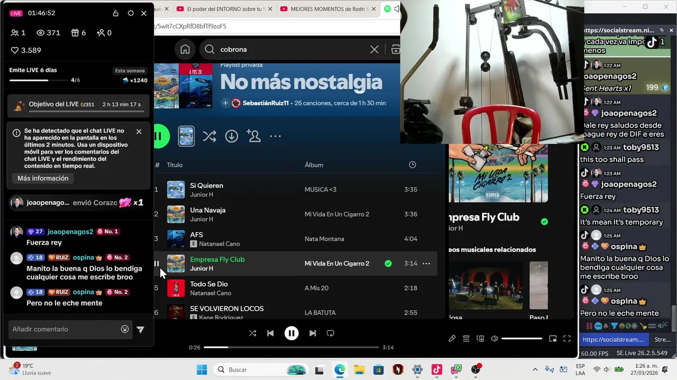
Task: Open the album link Nata Montana
Action: (x=324, y=239)
